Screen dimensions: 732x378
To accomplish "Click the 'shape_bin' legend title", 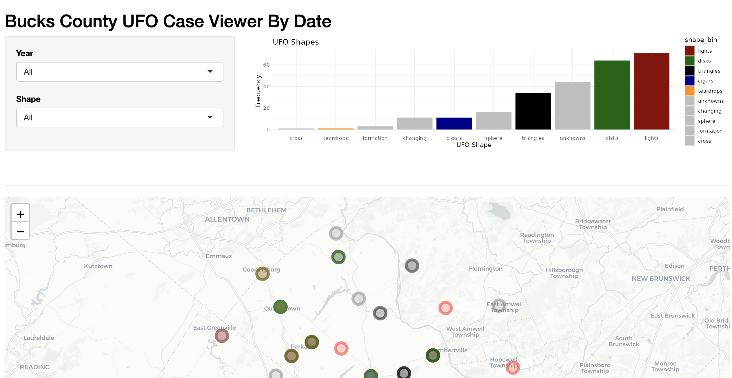I will tap(701, 40).
